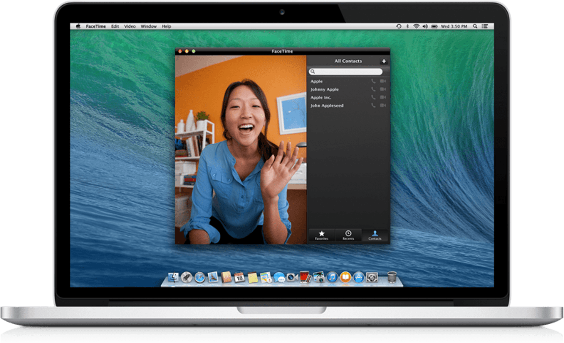Open System Preferences from the dock
Viewport: 564px width, 343px height.
point(372,277)
